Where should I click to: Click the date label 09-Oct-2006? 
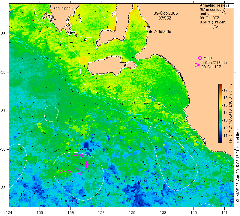[166, 13]
